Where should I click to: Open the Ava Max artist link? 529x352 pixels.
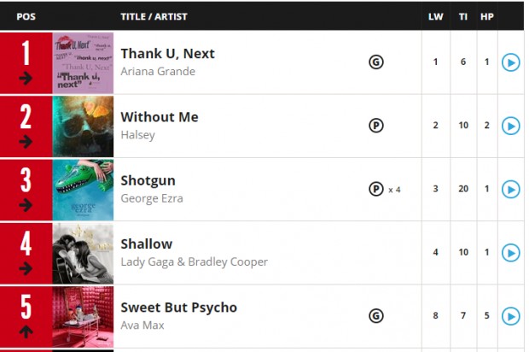click(x=142, y=326)
